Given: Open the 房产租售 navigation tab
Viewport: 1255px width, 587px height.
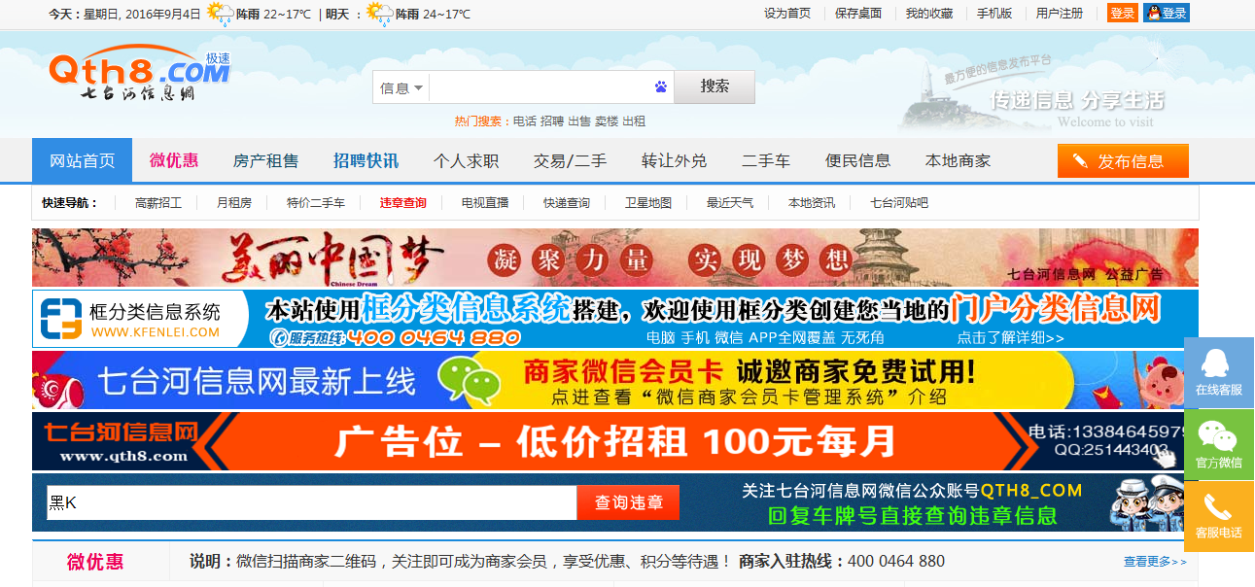Looking at the screenshot, I should coord(265,161).
